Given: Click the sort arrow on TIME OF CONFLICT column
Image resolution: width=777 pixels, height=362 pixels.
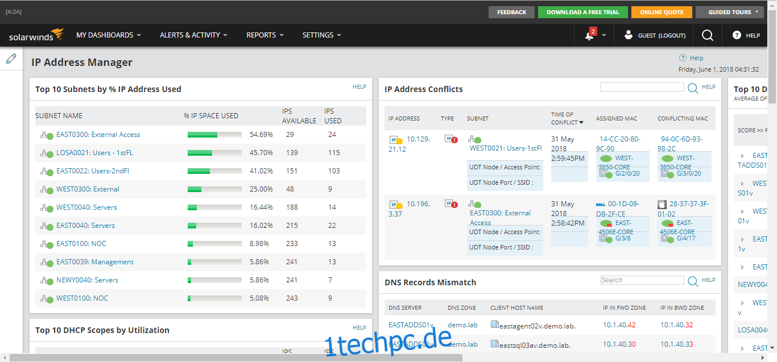Looking at the screenshot, I should click(581, 123).
